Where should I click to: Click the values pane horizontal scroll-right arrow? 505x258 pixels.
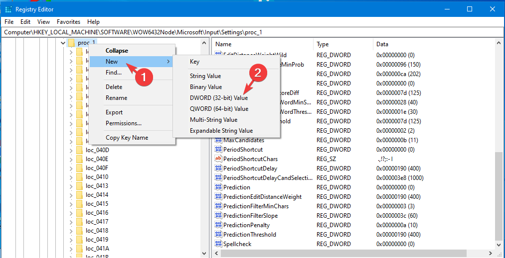490,253
